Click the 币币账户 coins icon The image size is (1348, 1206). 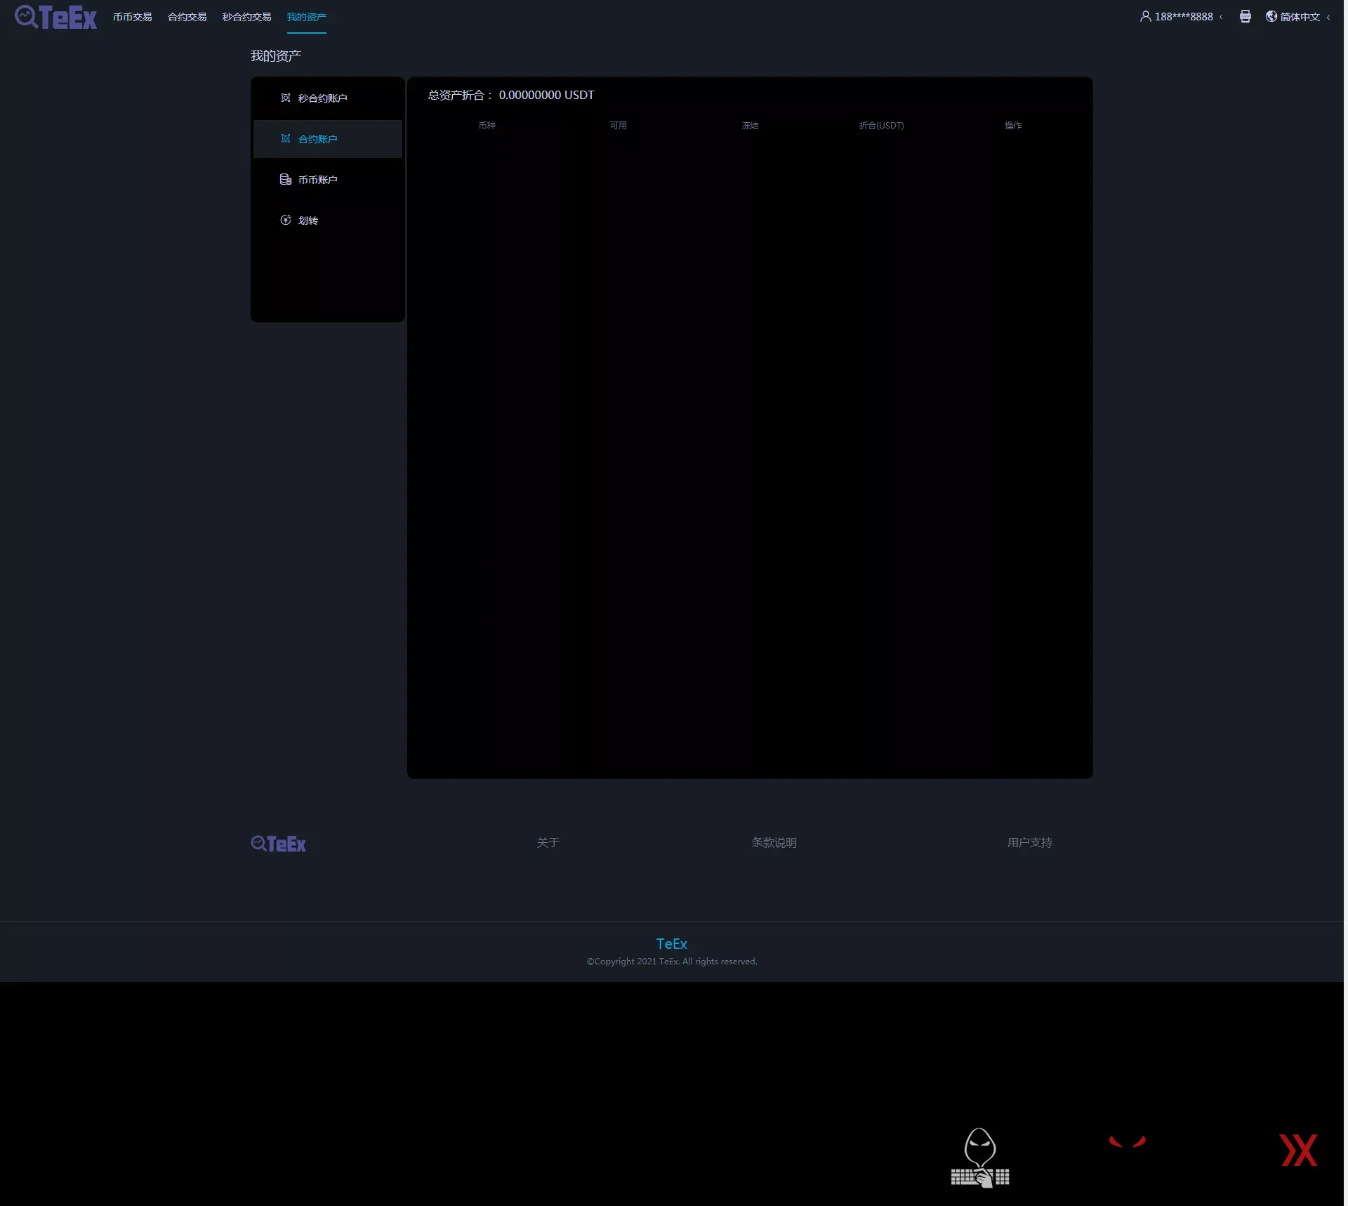coord(286,180)
